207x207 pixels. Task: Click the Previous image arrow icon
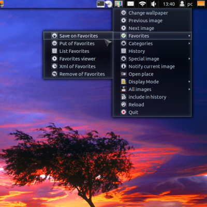[124, 21]
